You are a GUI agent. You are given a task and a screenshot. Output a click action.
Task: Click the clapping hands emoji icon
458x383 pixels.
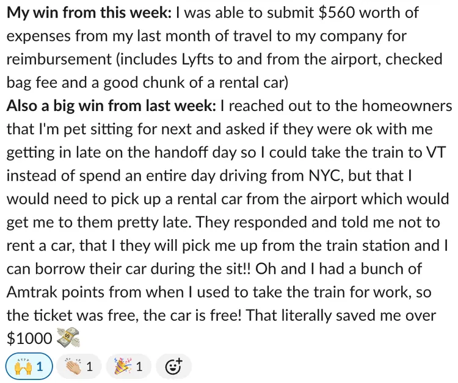pos(74,367)
